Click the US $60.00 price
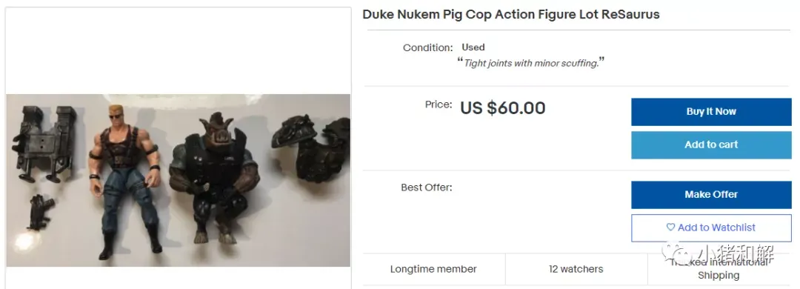The image size is (800, 289). (x=502, y=107)
